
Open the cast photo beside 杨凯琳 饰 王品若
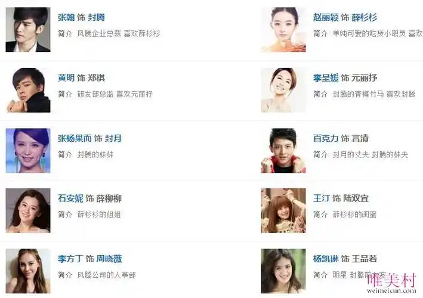tap(283, 271)
